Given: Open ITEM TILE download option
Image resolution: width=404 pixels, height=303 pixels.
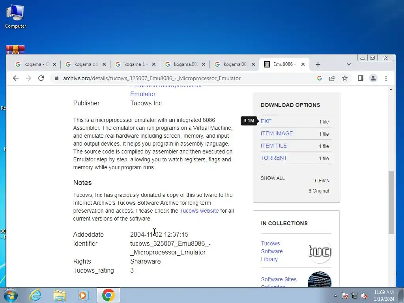Looking at the screenshot, I should tap(274, 146).
